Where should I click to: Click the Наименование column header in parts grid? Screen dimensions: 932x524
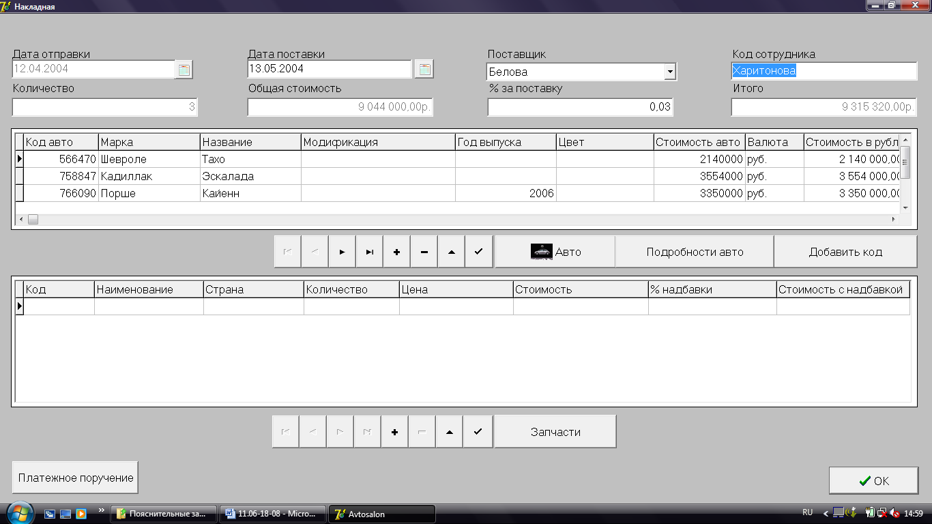point(149,289)
